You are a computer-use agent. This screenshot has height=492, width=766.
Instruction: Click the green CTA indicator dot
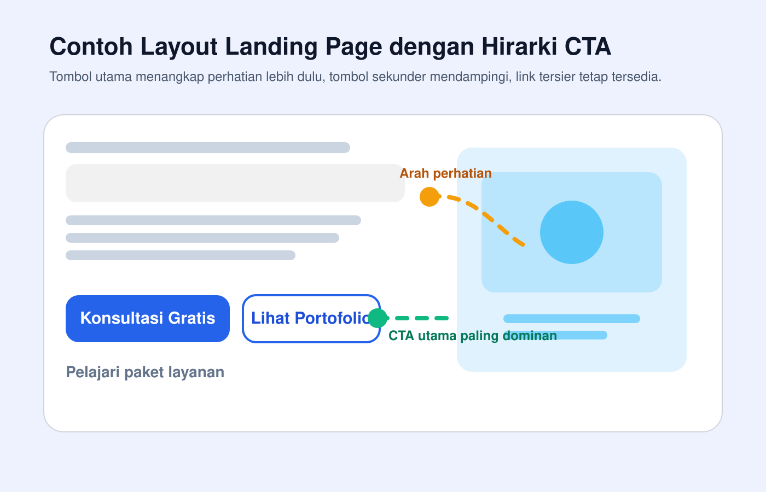tap(378, 318)
